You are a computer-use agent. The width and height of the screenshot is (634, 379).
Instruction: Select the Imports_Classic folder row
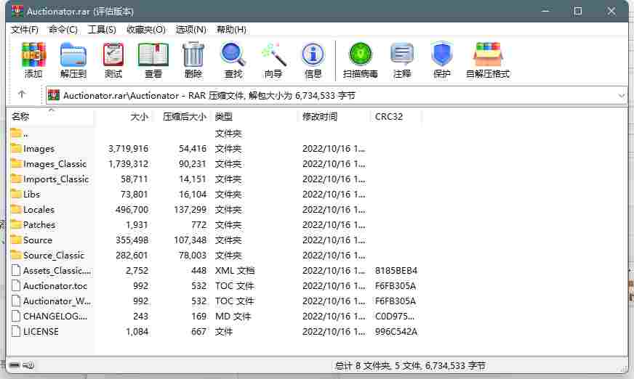point(215,179)
